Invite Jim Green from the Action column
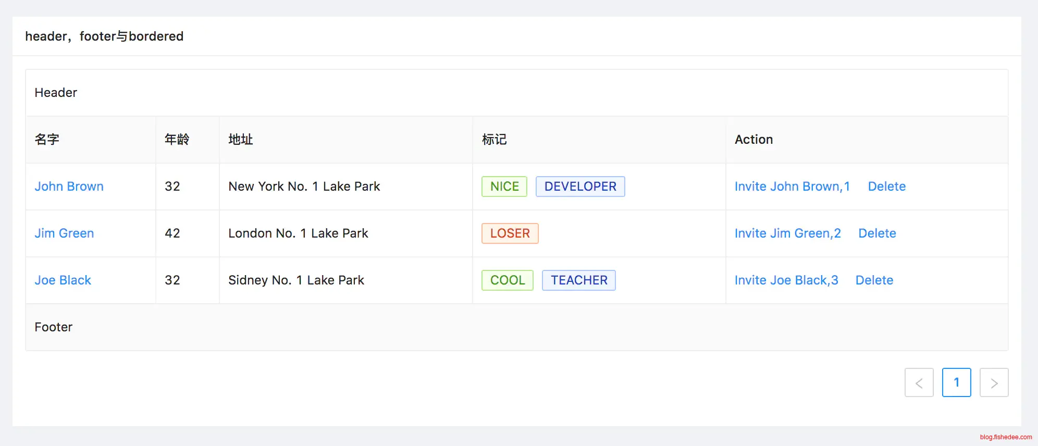 pos(787,233)
